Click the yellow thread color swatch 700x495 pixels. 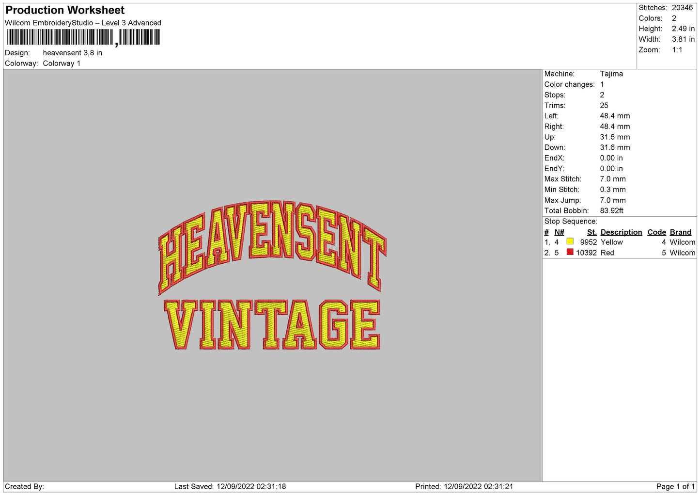pyautogui.click(x=570, y=241)
